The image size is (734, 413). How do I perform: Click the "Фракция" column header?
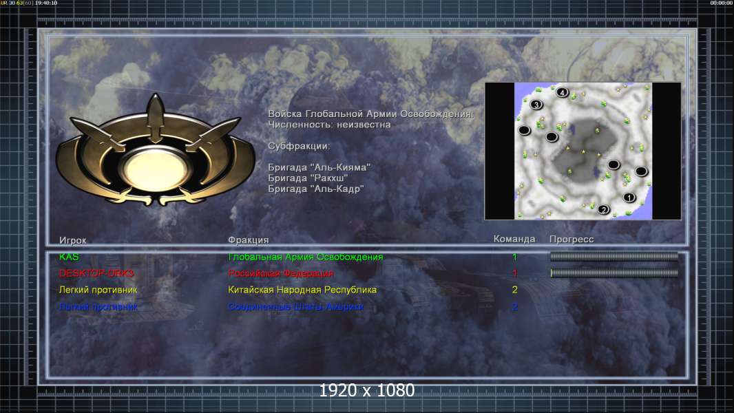click(x=248, y=240)
